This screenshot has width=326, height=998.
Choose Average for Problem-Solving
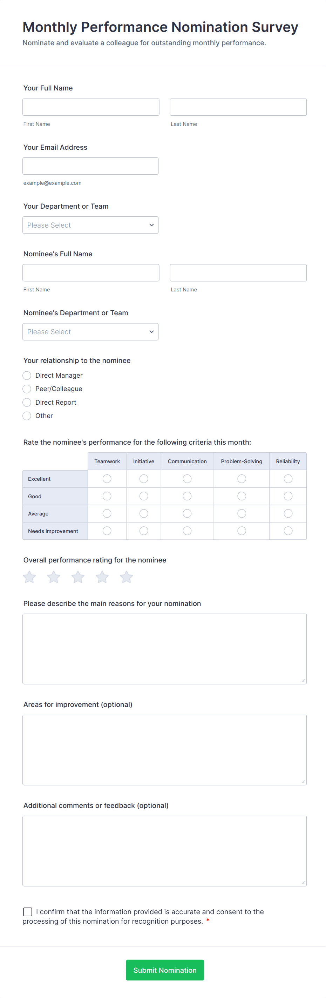click(x=242, y=513)
